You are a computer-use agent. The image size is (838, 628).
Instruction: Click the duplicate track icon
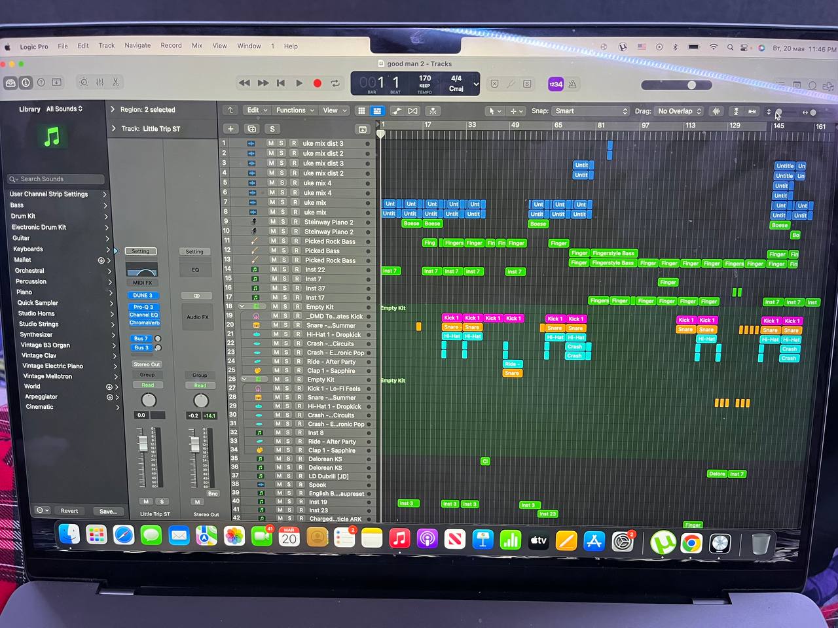pyautogui.click(x=251, y=129)
